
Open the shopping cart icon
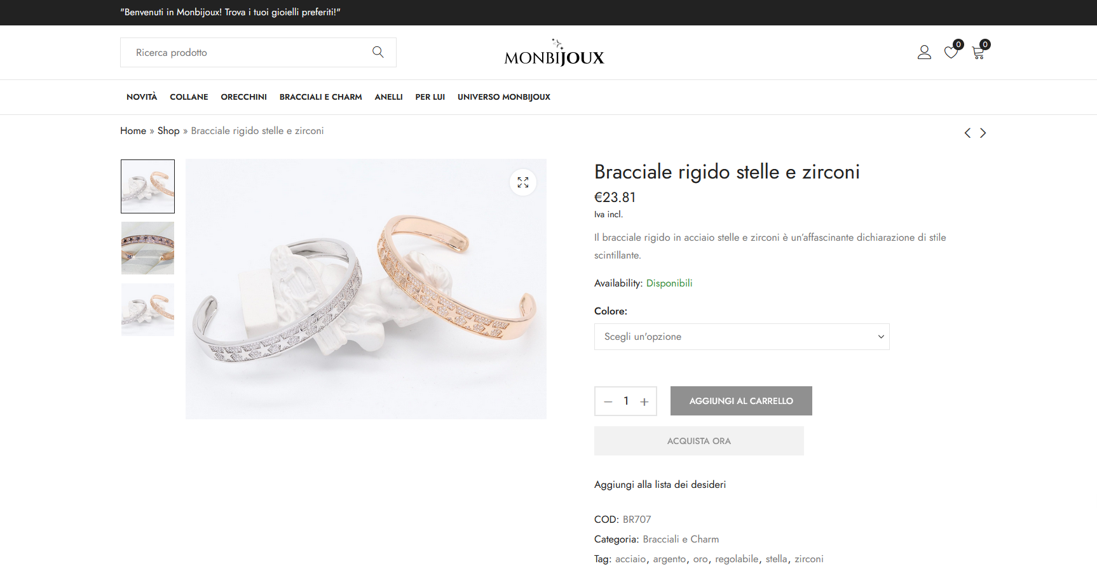point(978,53)
